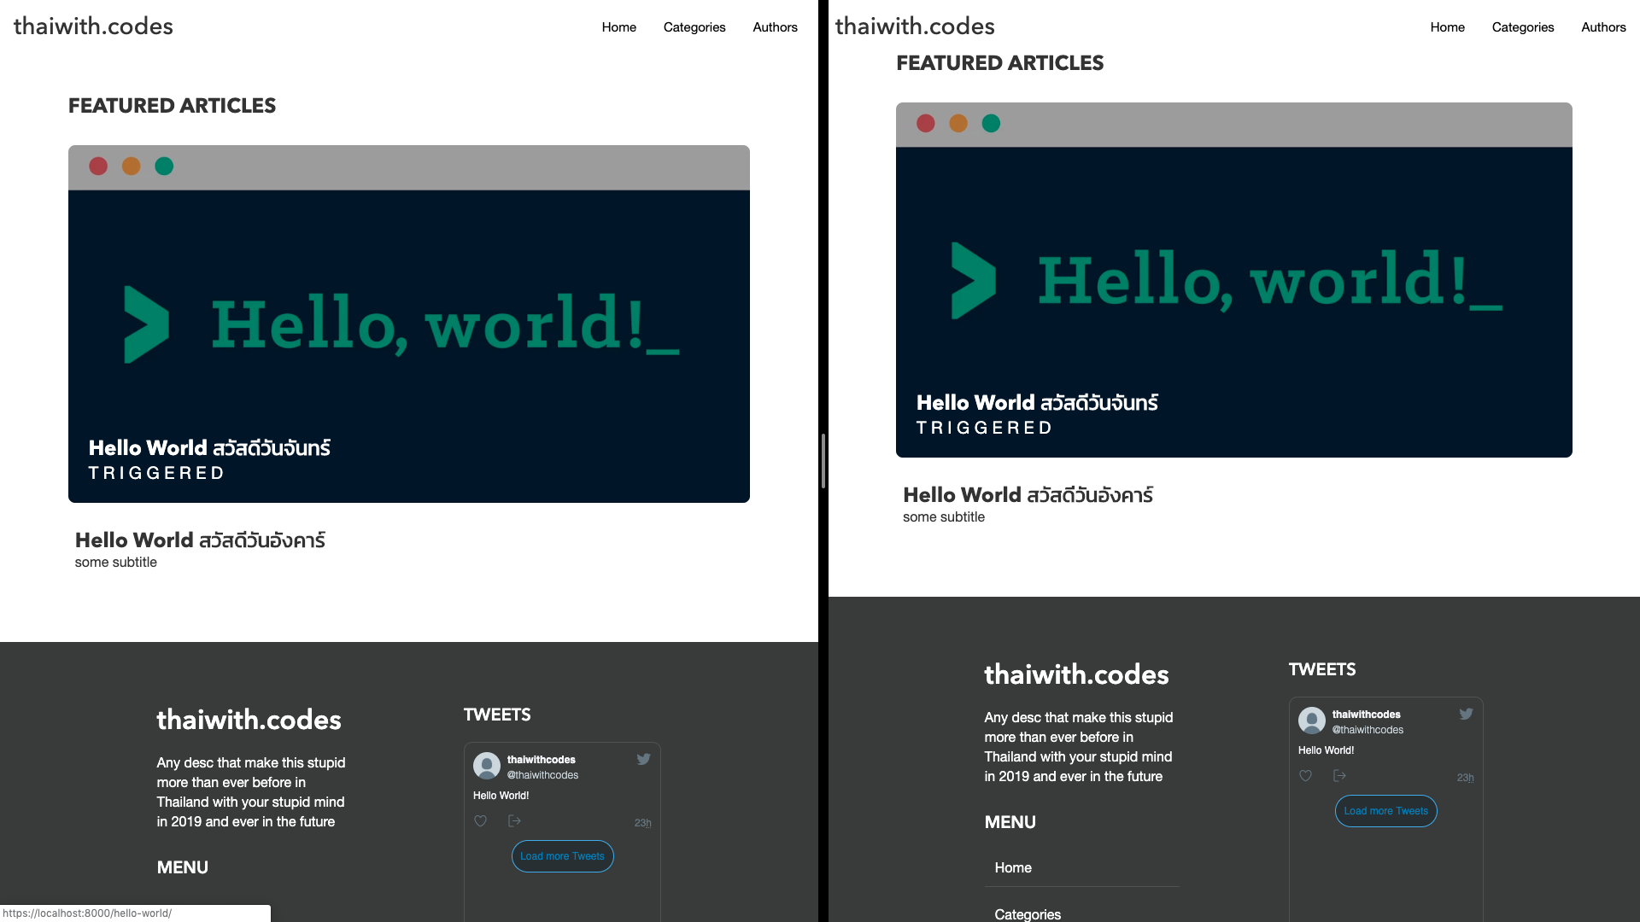Open Categories in left pane navigation
This screenshot has height=922, width=1640.
(694, 27)
